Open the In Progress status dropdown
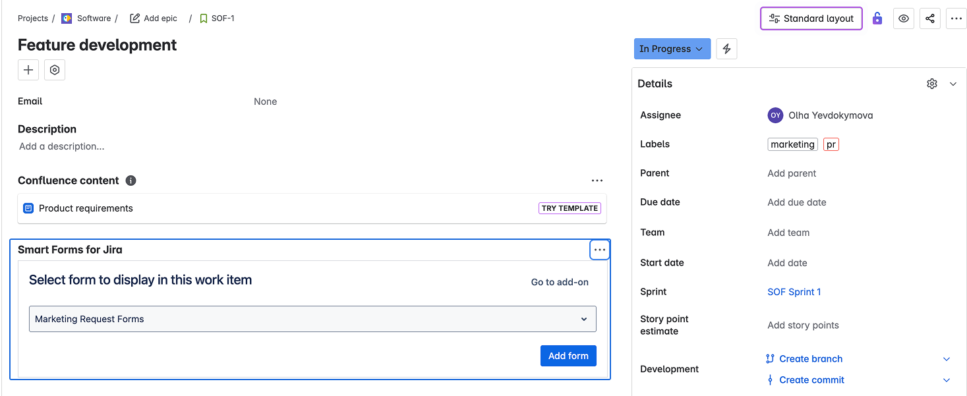Screen dimensions: 967x396 click(x=672, y=49)
